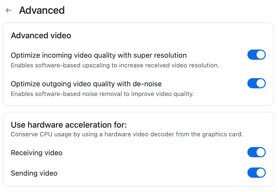This screenshot has width=278, height=192.
Task: Click the Advanced video section header
Action: point(41,35)
